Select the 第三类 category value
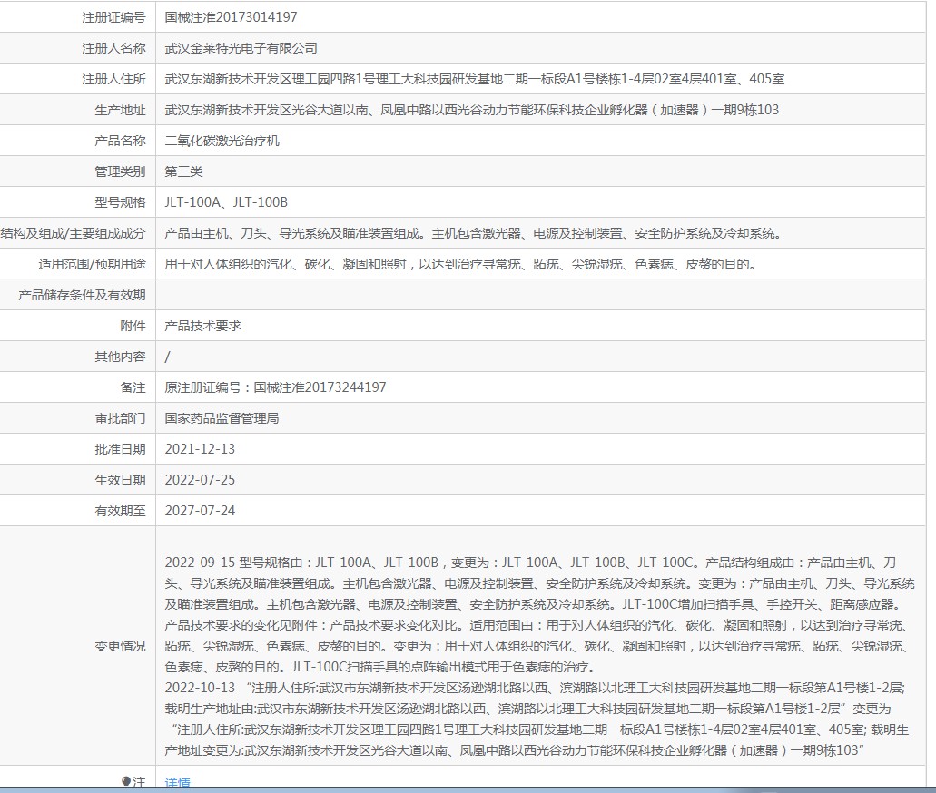This screenshot has width=936, height=793. tap(184, 171)
